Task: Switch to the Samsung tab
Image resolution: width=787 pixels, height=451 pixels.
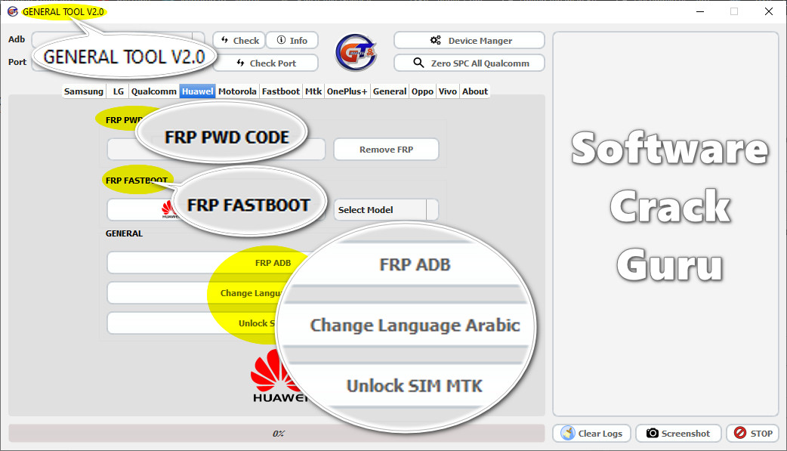Action: (83, 91)
